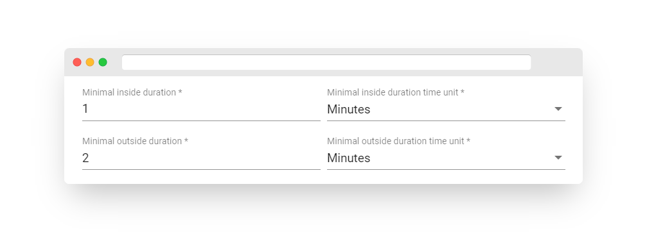
Task: Click the green maximize window button
Action: [x=103, y=62]
